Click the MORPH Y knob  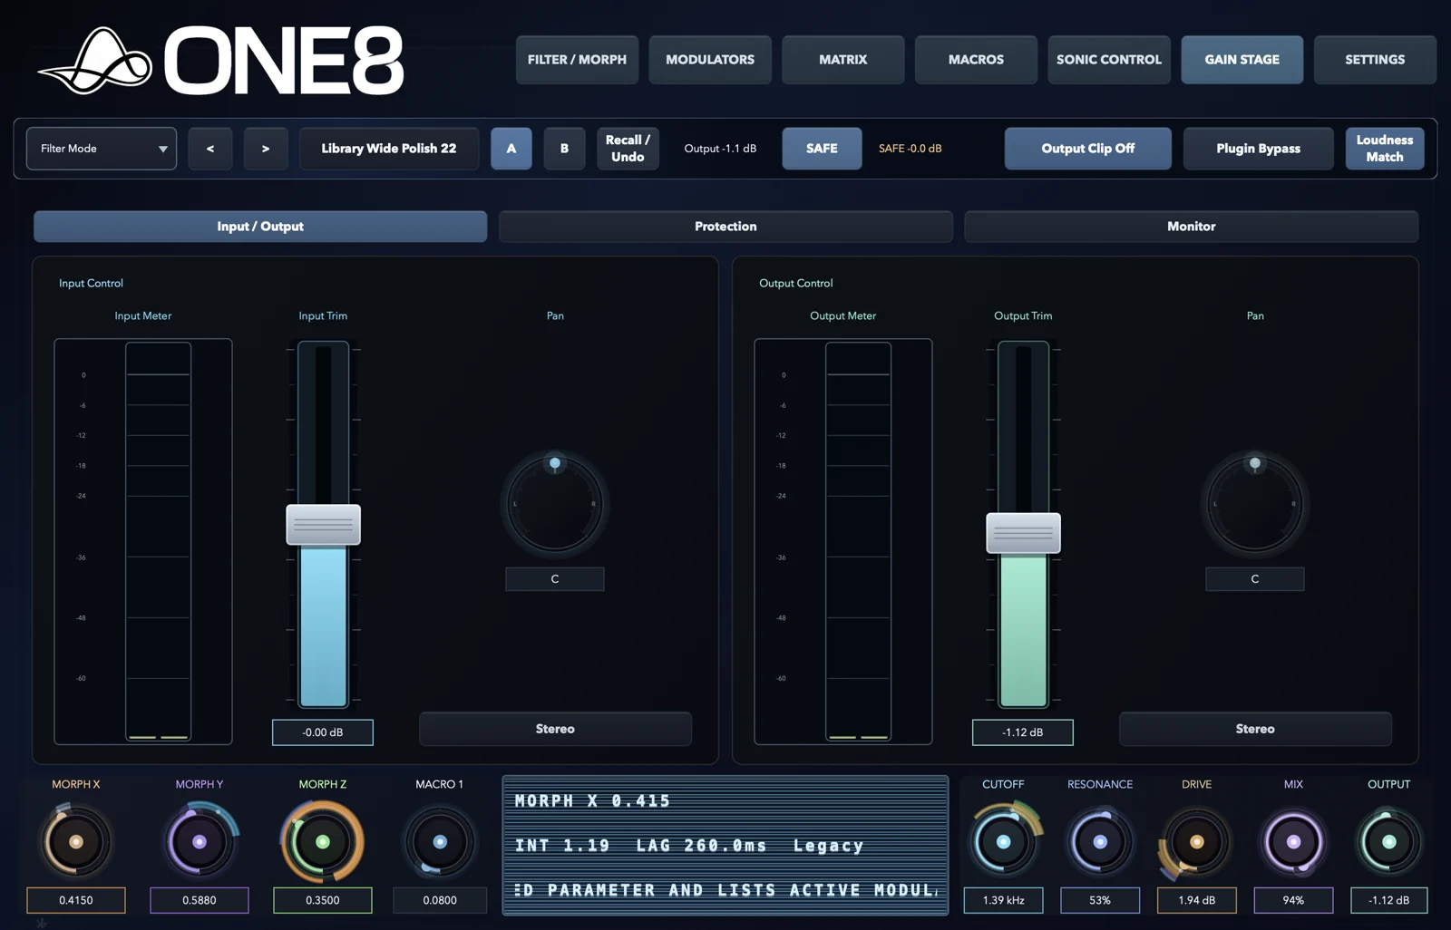tap(200, 842)
